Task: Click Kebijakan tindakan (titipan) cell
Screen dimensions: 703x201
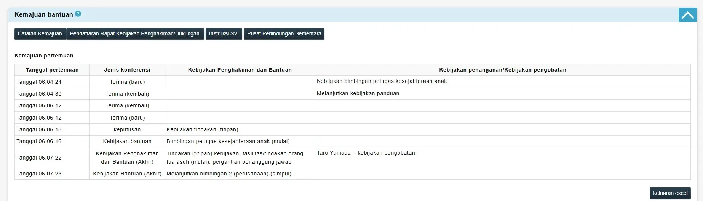Action: 240,129
